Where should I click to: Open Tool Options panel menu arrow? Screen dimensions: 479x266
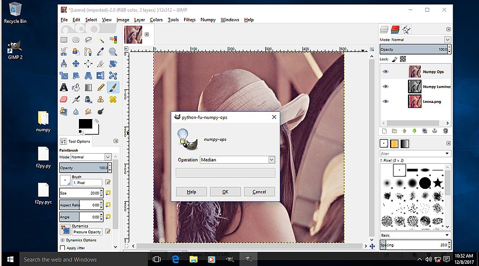[116, 141]
